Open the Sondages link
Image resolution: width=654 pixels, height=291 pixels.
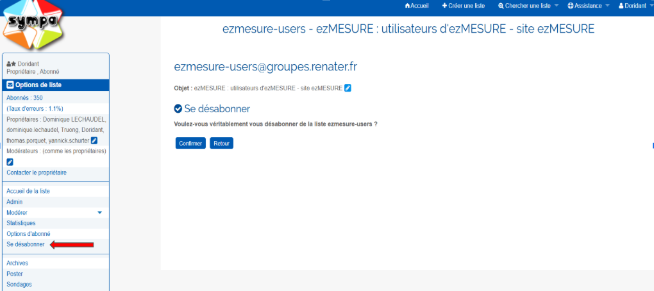[x=19, y=285]
